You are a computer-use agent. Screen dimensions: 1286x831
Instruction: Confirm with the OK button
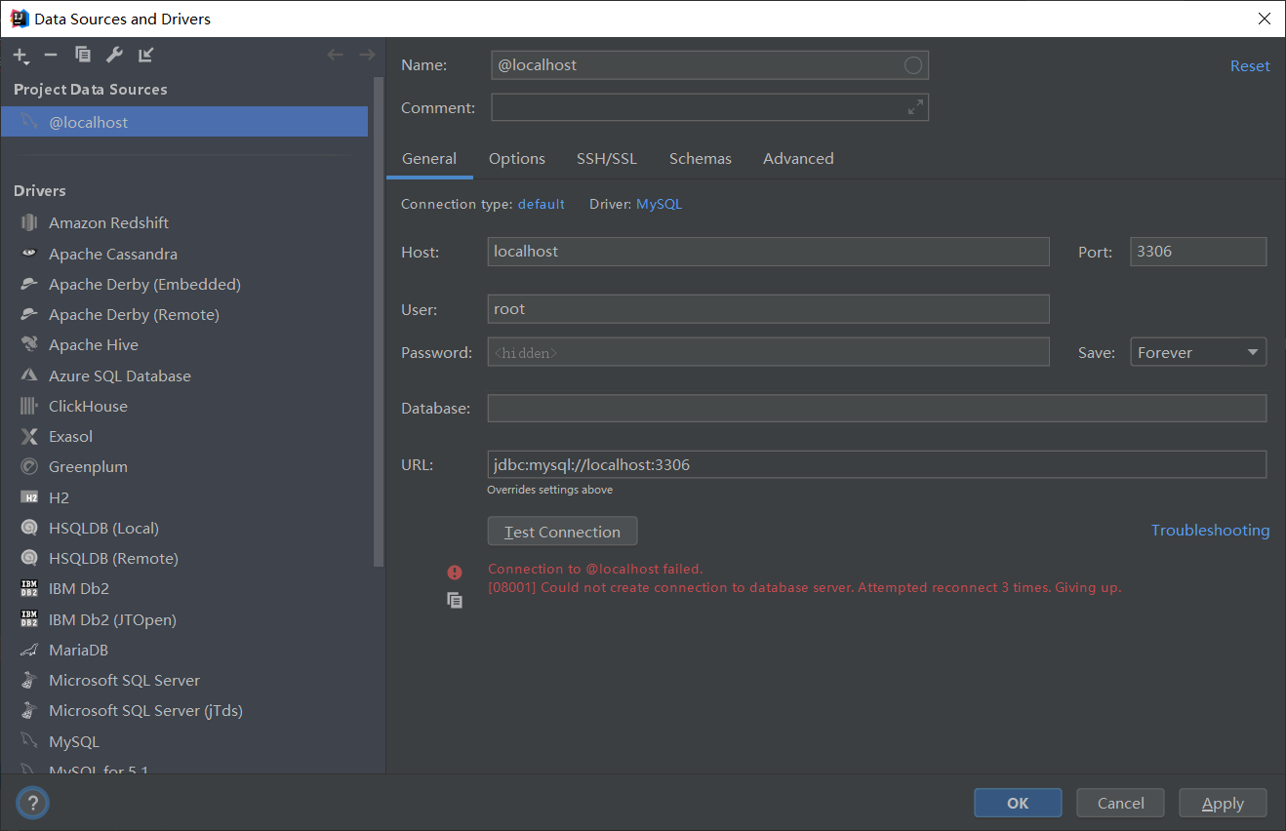pos(1018,803)
